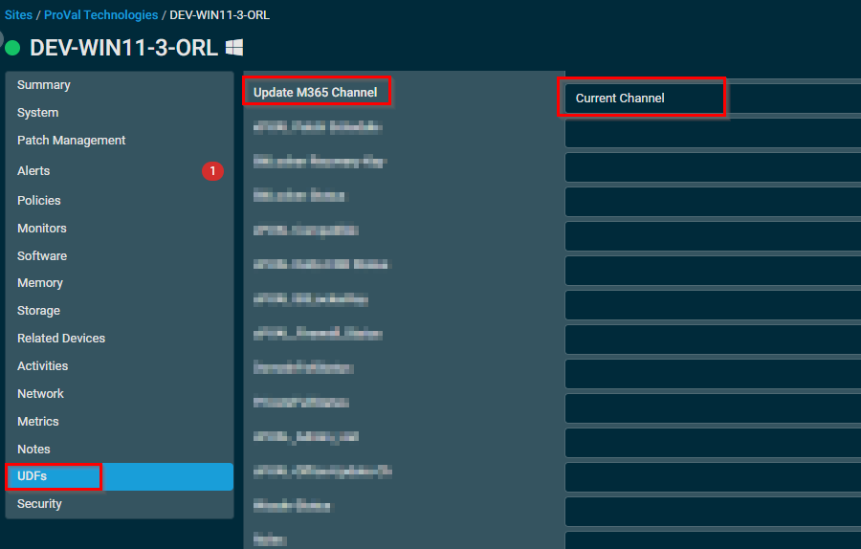This screenshot has height=549, width=861.
Task: Switch to the System section
Action: pos(38,113)
